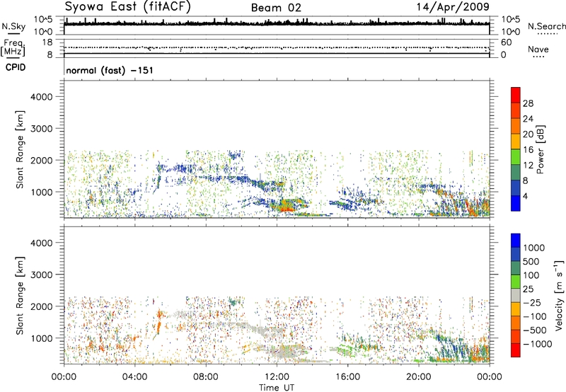566x392 pixels.
Task: Click the light green 25–100 Velocity segment
Action: tap(516, 282)
